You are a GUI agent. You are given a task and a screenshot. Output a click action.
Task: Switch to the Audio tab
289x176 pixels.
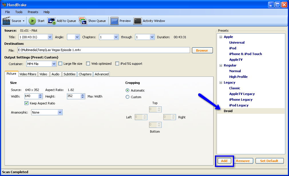[56, 74]
